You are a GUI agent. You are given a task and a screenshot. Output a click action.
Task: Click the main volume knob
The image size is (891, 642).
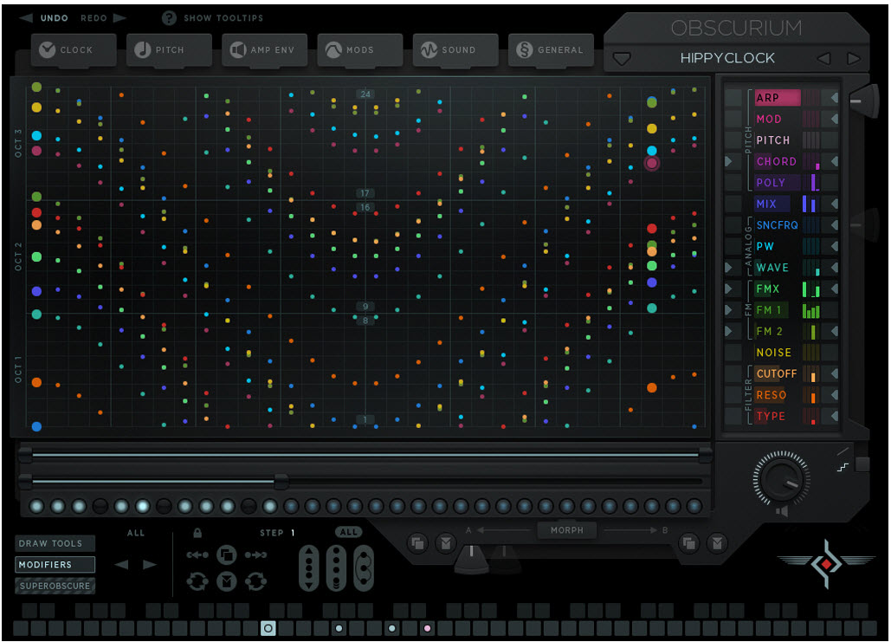click(x=781, y=479)
